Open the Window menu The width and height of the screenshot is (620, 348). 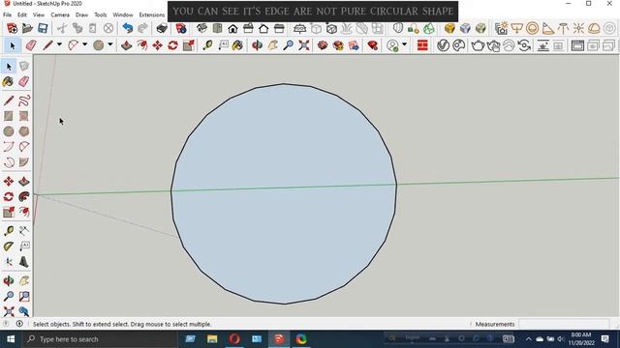pyautogui.click(x=123, y=14)
